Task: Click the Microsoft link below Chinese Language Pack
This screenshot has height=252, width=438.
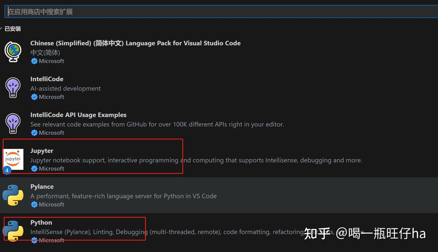Action: coord(52,61)
